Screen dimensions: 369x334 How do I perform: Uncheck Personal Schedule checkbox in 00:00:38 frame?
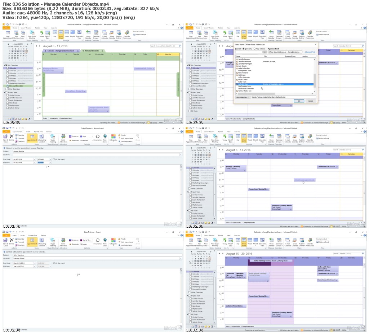pyautogui.click(x=8, y=86)
